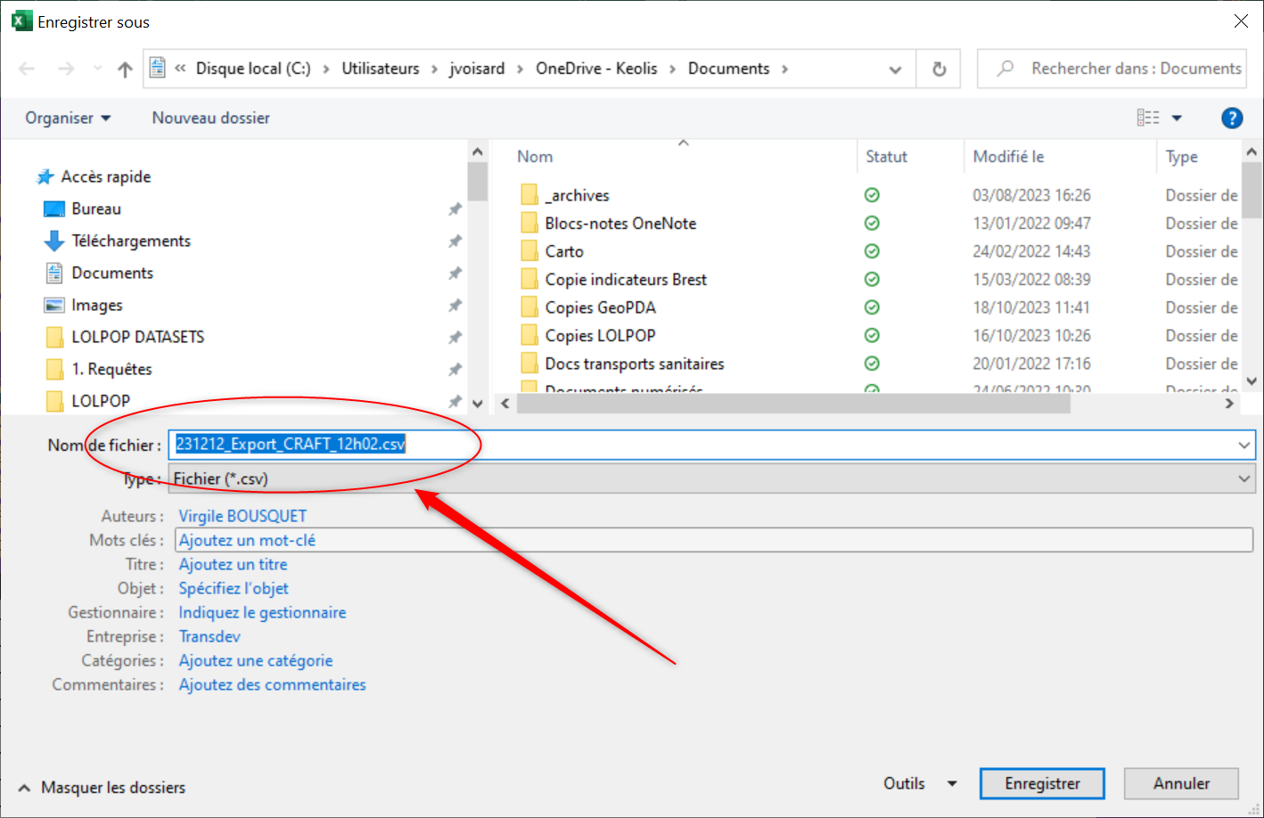This screenshot has height=818, width=1264.
Task: Click Ajoutez un titre
Action: click(x=234, y=564)
